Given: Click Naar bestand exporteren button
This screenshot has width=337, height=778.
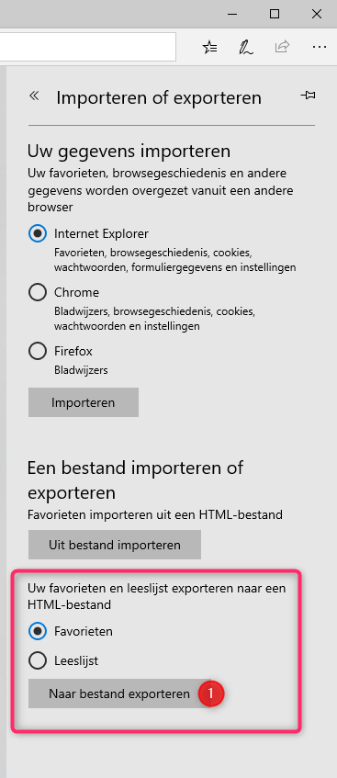Looking at the screenshot, I should point(119,693).
